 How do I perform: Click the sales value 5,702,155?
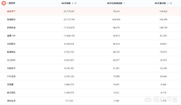tap(69, 52)
